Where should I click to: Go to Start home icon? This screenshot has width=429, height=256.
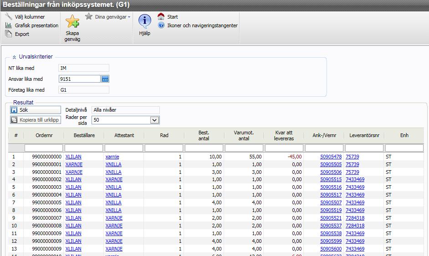161,17
